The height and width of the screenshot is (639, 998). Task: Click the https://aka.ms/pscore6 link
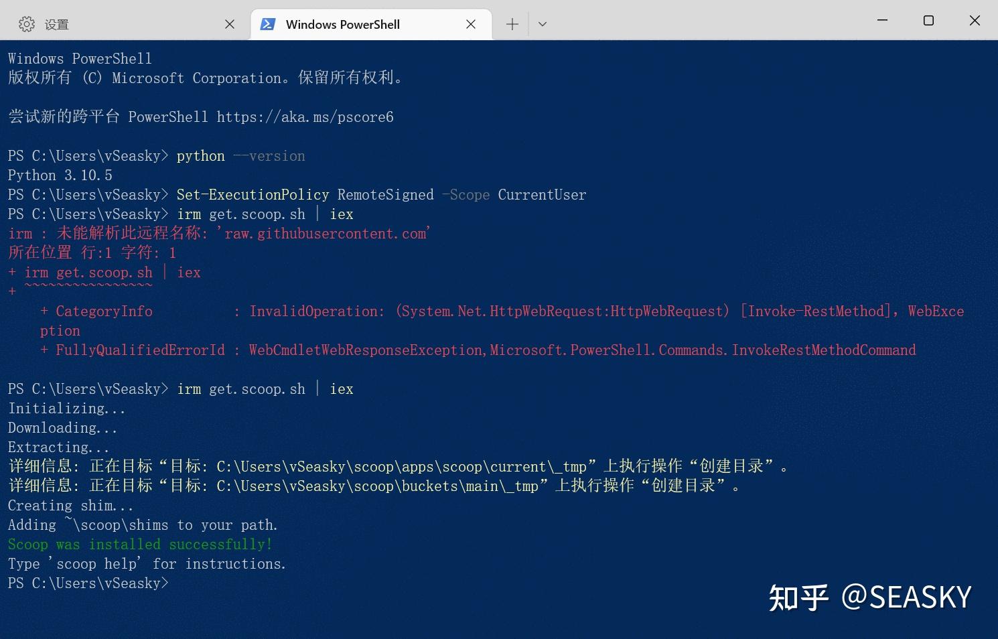[305, 117]
